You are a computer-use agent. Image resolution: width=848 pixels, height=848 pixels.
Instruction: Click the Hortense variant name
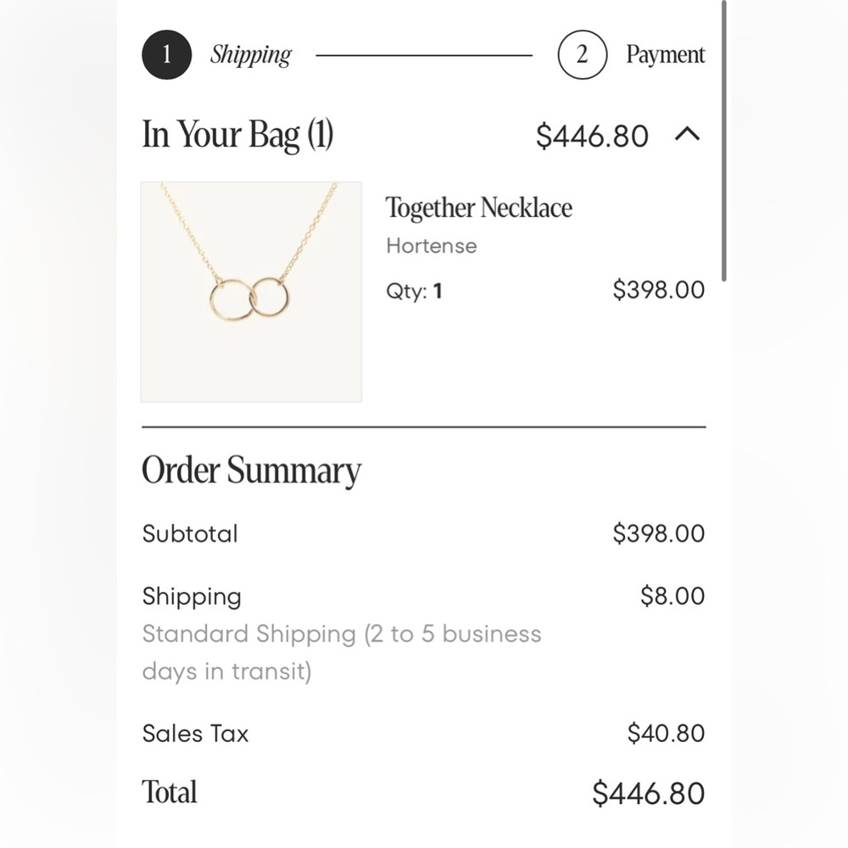tap(432, 246)
